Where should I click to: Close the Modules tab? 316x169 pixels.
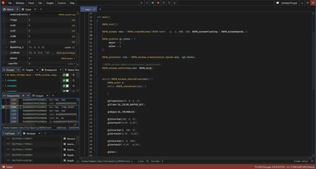point(39,134)
